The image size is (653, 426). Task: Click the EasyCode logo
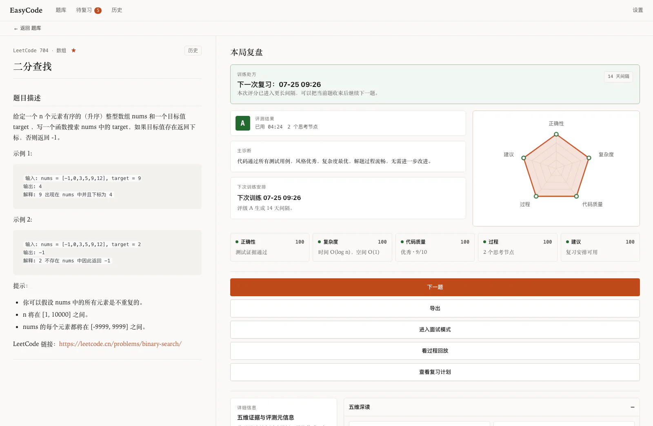click(x=26, y=10)
